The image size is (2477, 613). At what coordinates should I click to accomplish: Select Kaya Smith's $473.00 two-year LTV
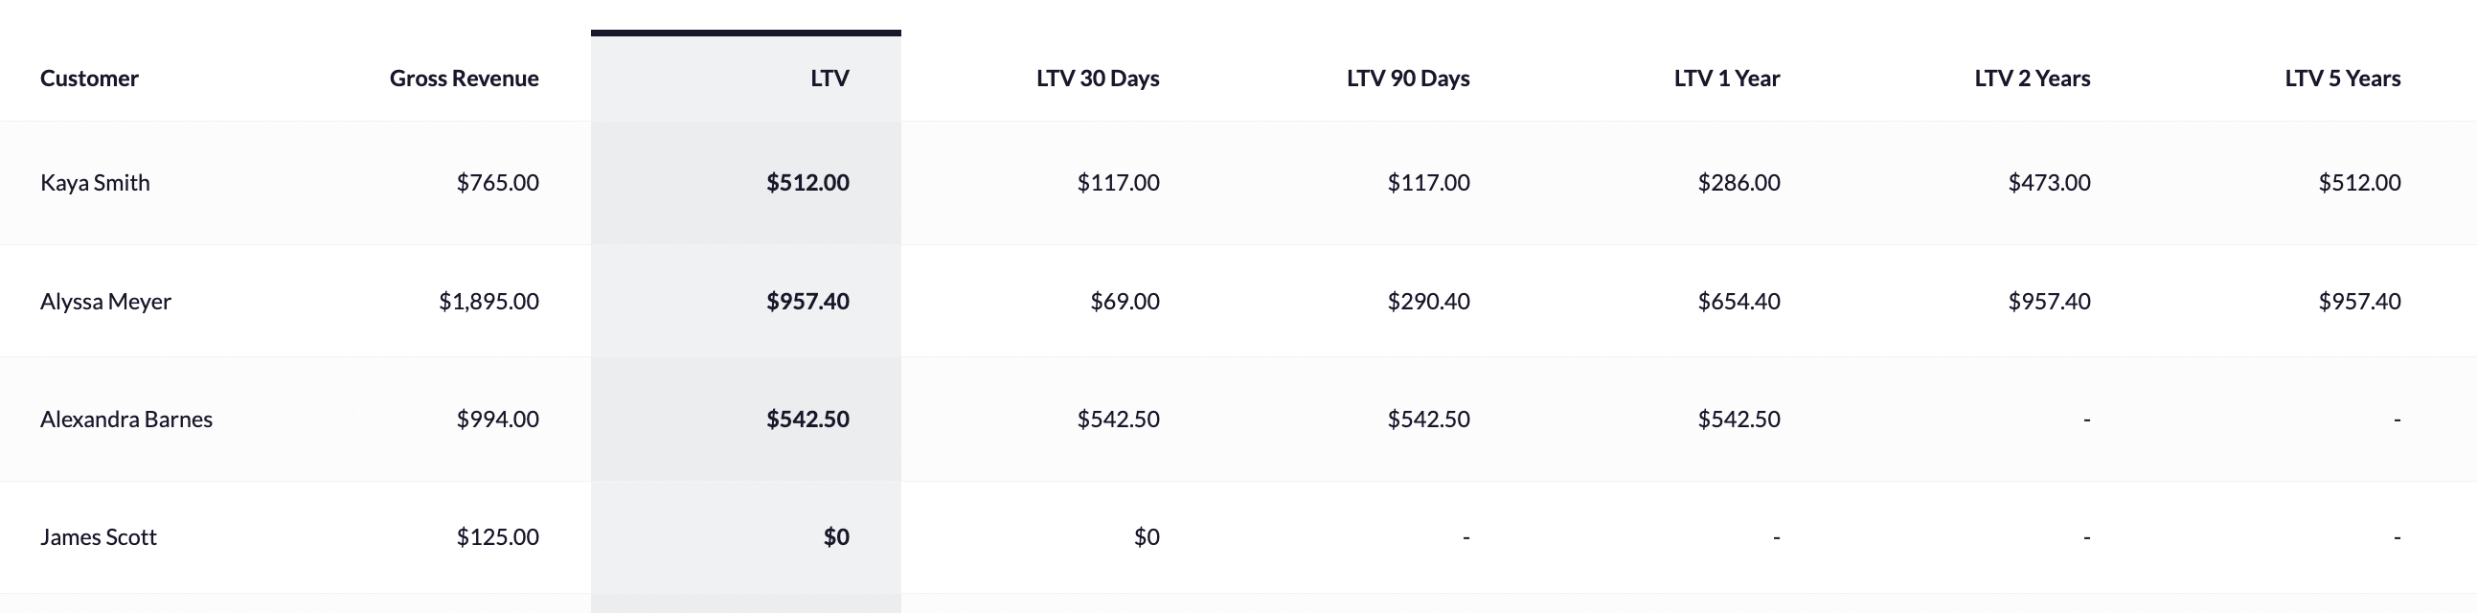tap(2049, 183)
